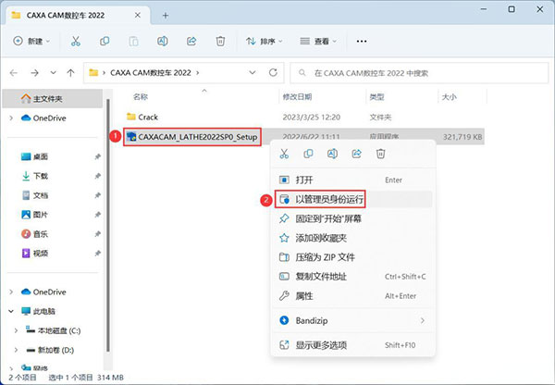Image resolution: width=555 pixels, height=385 pixels.
Task: Open the 排序 sort dropdown
Action: tap(265, 42)
